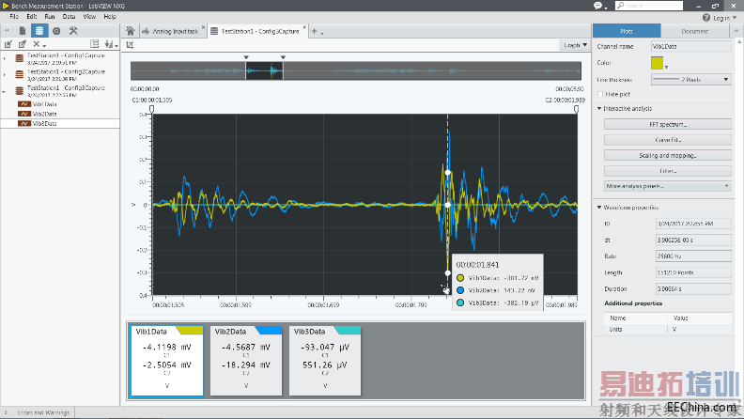744x419 pixels.
Task: Open the File menu
Action: point(14,17)
